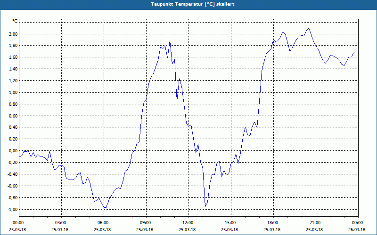Image resolution: width=377 pixels, height=235 pixels.
Task: Select the 1,80 y-axis value
Action: [14, 46]
